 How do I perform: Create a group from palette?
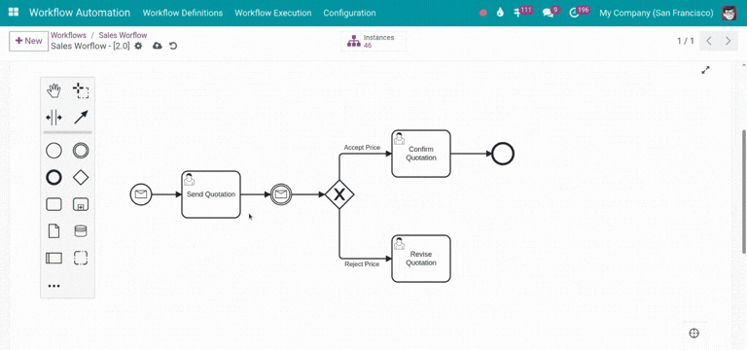coord(81,258)
